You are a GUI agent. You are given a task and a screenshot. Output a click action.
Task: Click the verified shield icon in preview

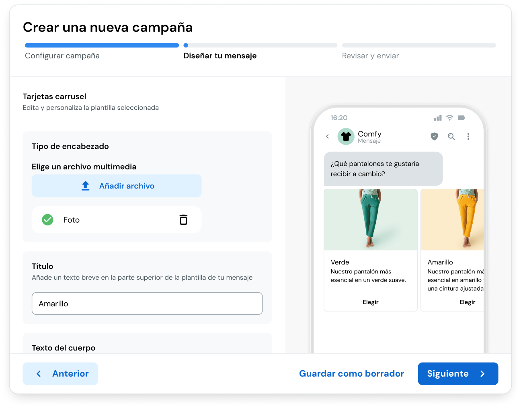click(x=434, y=136)
